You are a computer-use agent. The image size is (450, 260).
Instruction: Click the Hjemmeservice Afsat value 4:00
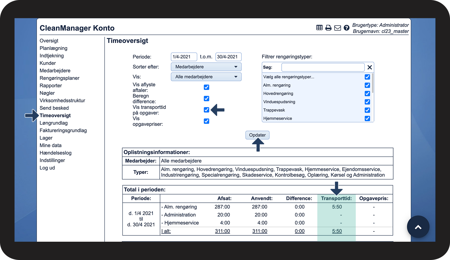225,223
